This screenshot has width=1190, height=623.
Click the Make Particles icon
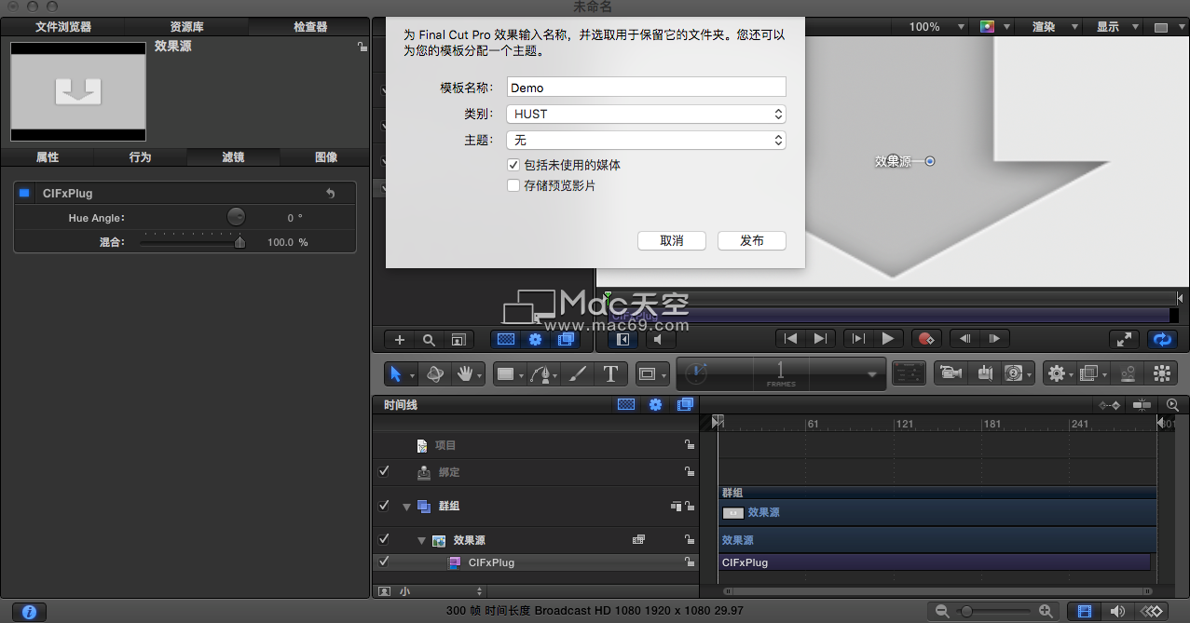click(x=1128, y=373)
